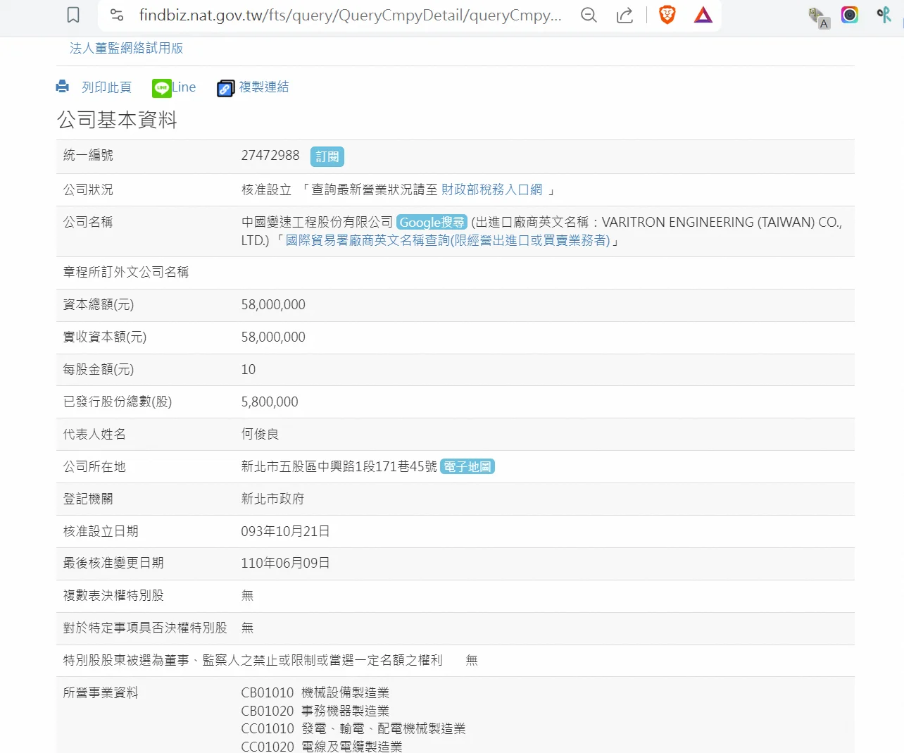Click the 訂閱 button next to 27472988

click(327, 156)
